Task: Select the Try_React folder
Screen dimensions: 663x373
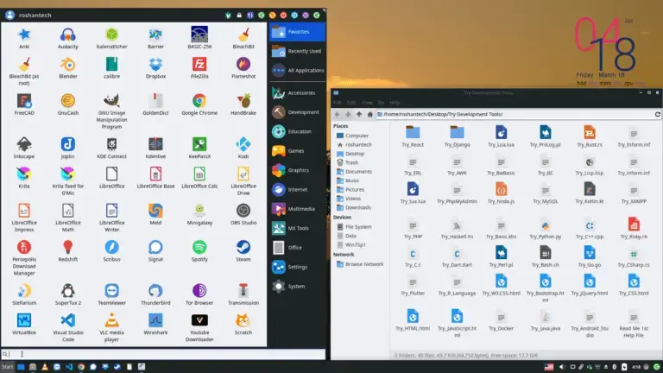Action: 413,136
